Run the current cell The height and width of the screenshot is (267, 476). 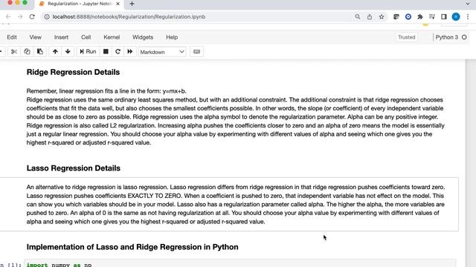pyautogui.click(x=88, y=52)
